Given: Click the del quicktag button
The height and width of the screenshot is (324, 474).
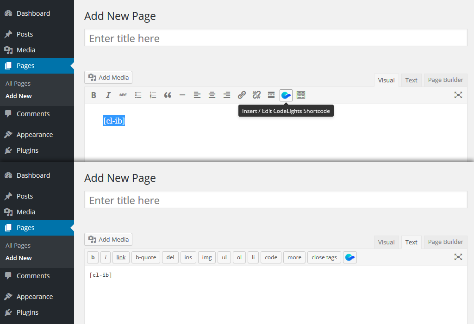Looking at the screenshot, I should tap(170, 257).
